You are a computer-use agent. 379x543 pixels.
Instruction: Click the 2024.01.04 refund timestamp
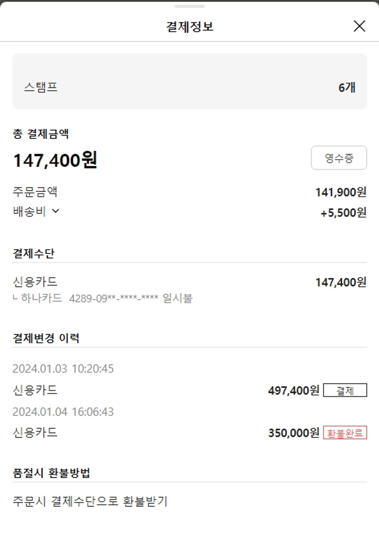tap(63, 412)
